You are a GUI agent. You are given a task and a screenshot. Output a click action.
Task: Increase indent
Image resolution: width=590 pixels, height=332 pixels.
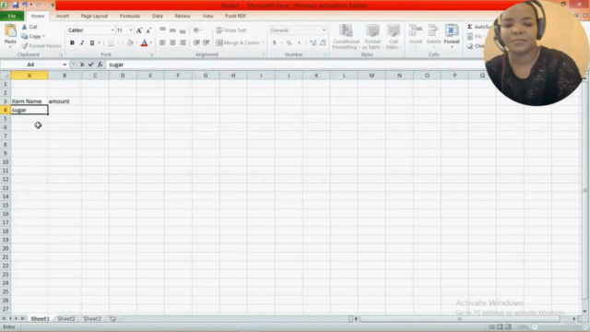point(206,42)
